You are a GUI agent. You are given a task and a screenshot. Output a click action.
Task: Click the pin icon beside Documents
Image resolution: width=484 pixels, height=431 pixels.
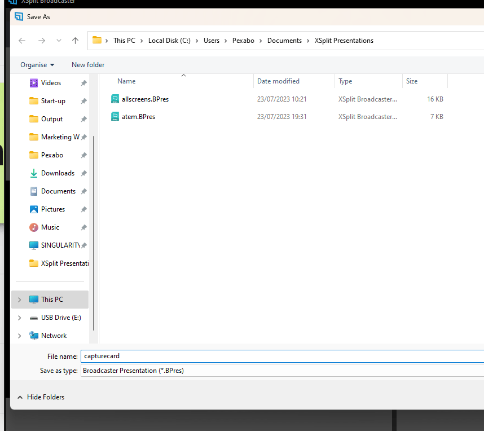(x=83, y=191)
